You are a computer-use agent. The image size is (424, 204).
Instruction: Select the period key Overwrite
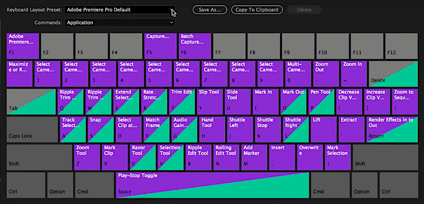pyautogui.click(x=310, y=157)
